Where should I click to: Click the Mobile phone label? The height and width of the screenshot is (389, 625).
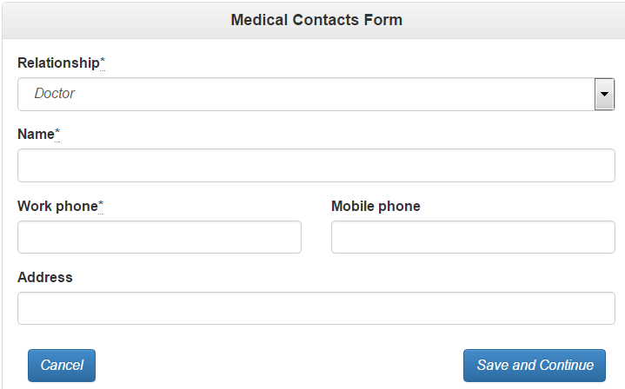point(376,207)
